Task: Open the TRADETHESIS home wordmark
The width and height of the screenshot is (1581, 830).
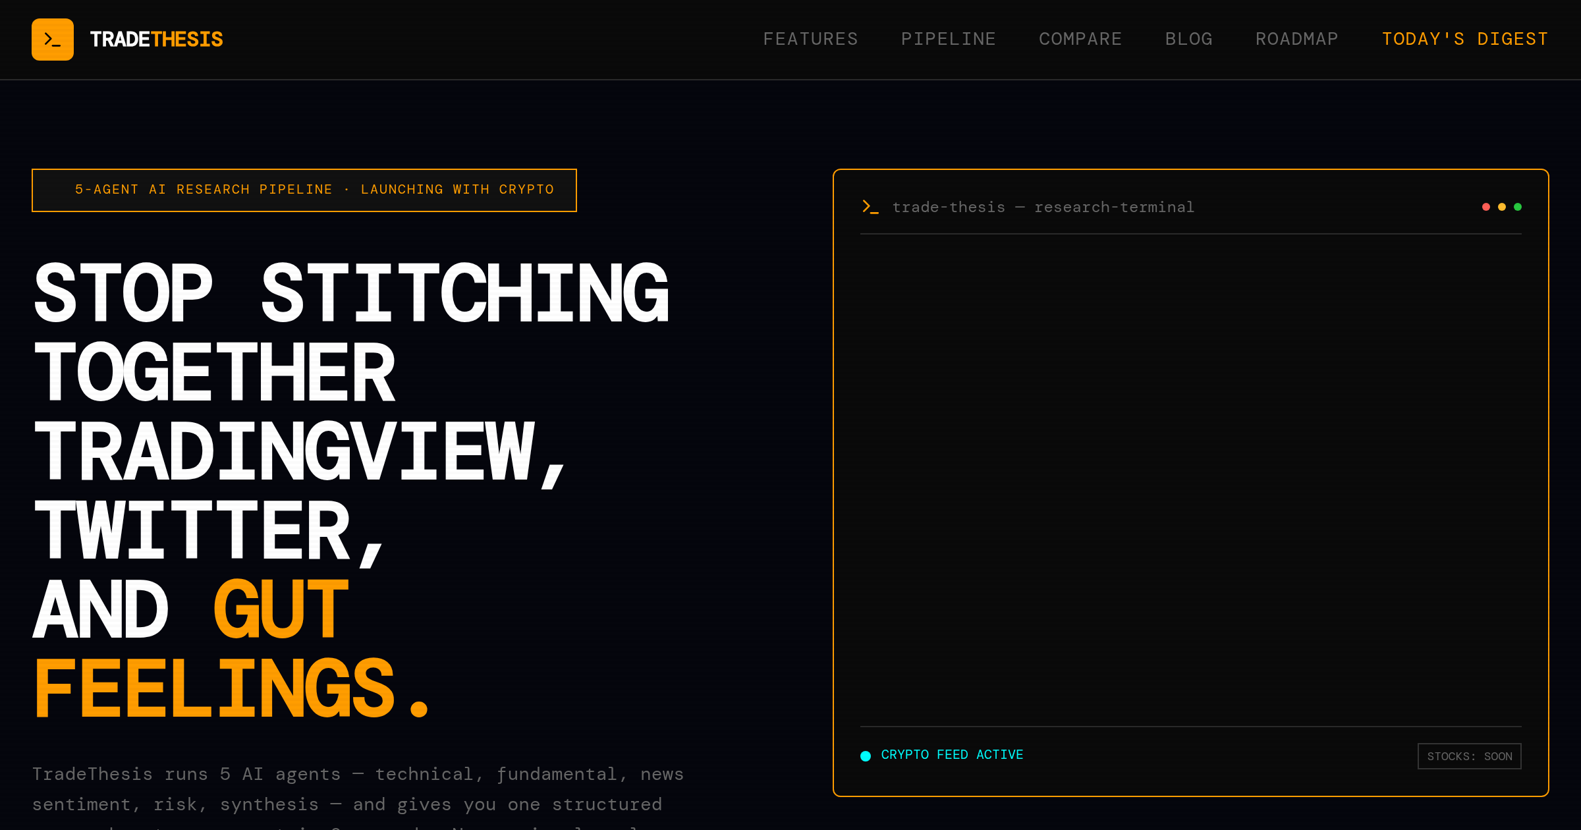Action: [156, 40]
